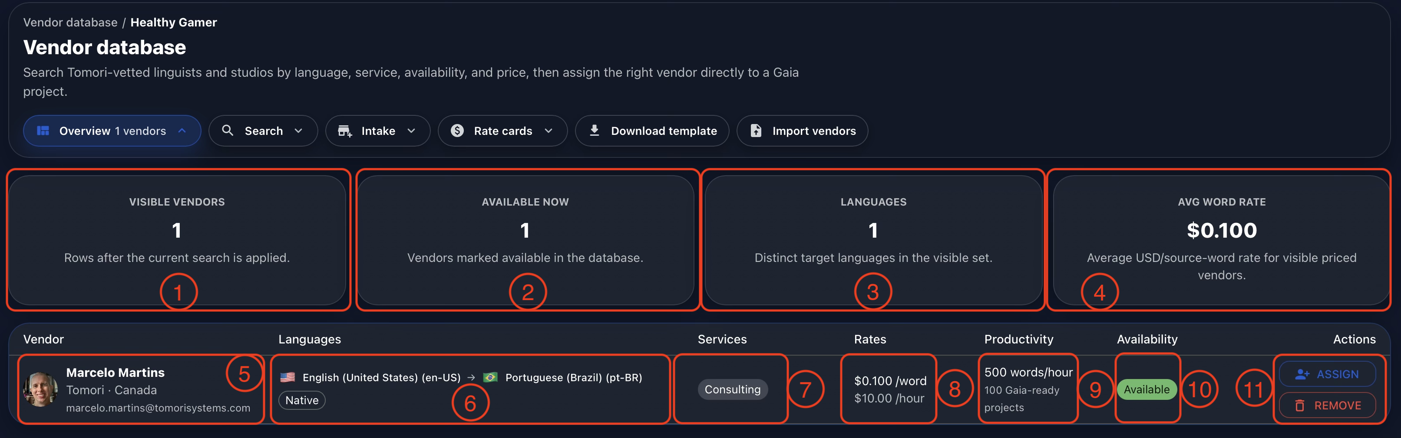Click the Rate cards dollar icon
Viewport: 1401px width, 438px height.
457,131
